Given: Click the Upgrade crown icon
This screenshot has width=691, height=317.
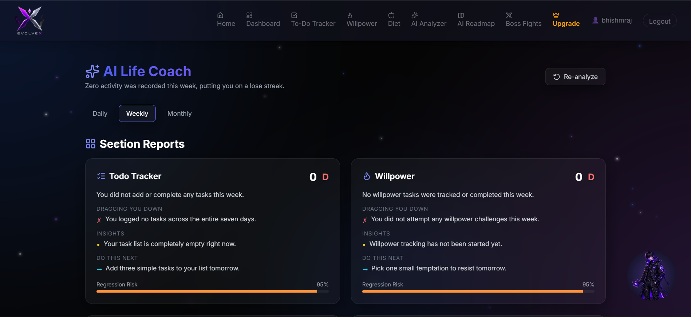Looking at the screenshot, I should tap(556, 15).
